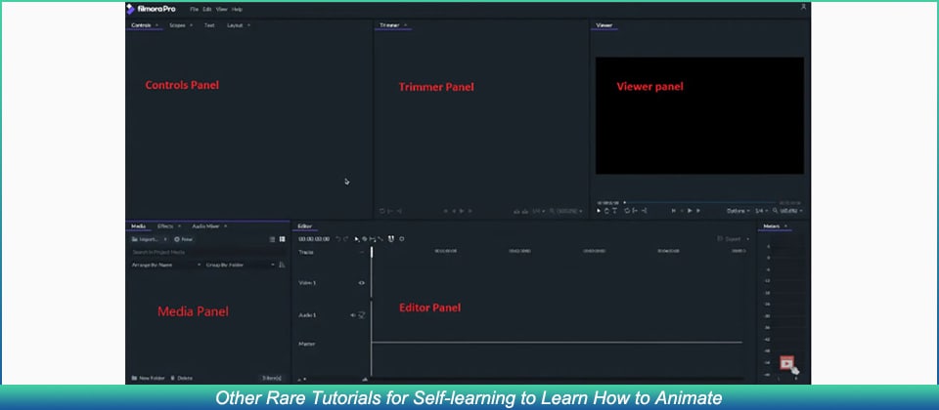
Task: Click the New Folder button
Action: (149, 378)
